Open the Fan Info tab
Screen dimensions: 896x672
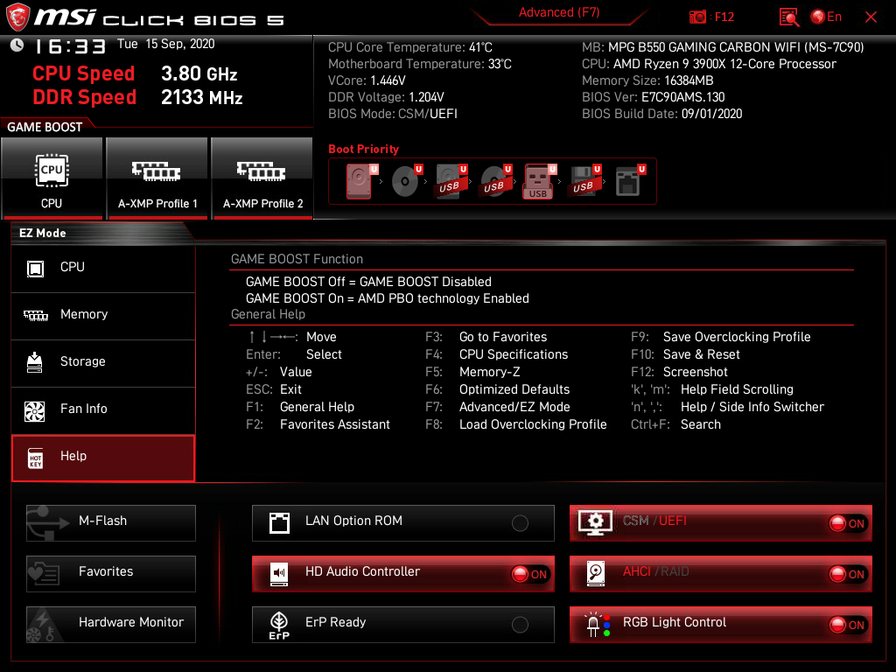click(x=103, y=409)
